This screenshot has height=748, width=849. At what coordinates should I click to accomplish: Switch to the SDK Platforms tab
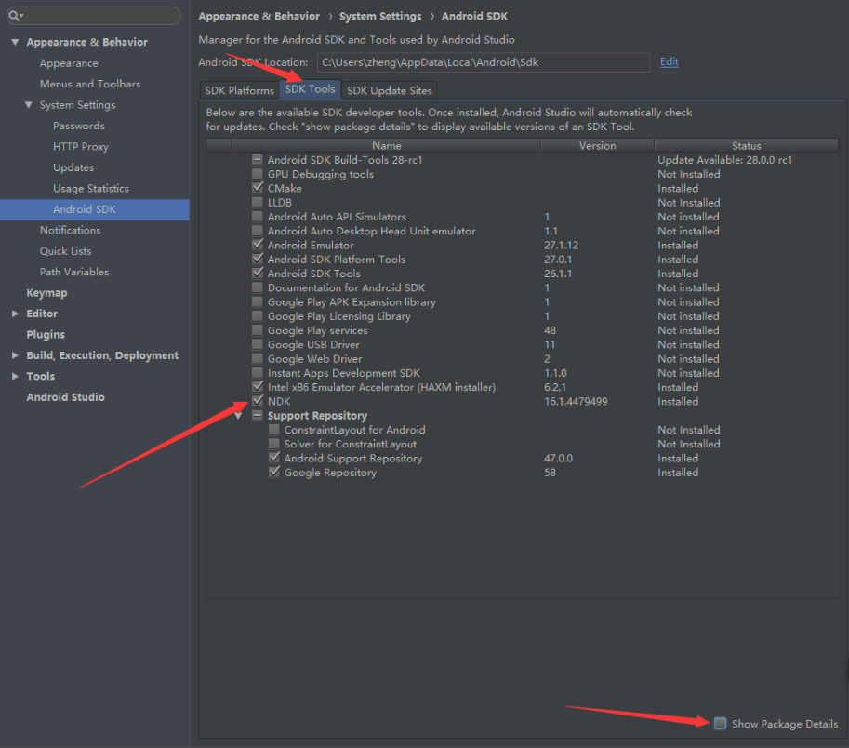tap(239, 90)
